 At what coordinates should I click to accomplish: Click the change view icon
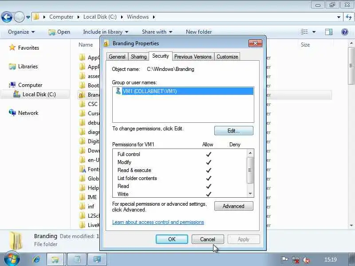[x=304, y=32]
